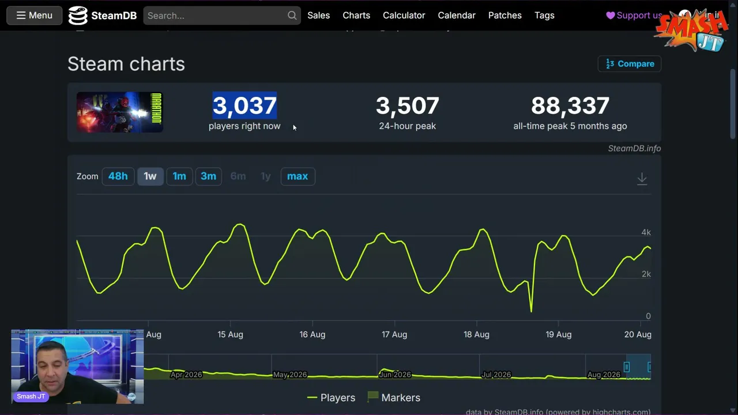
Task: Open the hamburger Menu button
Action: click(x=35, y=16)
